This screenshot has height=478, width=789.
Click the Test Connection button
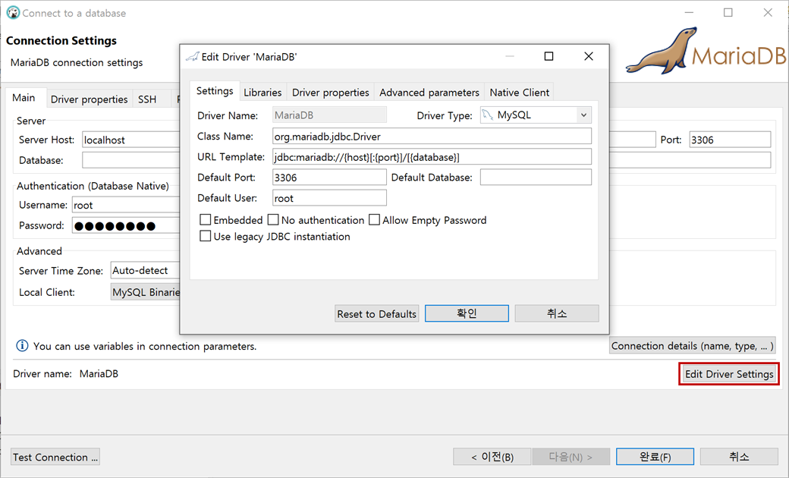point(55,457)
